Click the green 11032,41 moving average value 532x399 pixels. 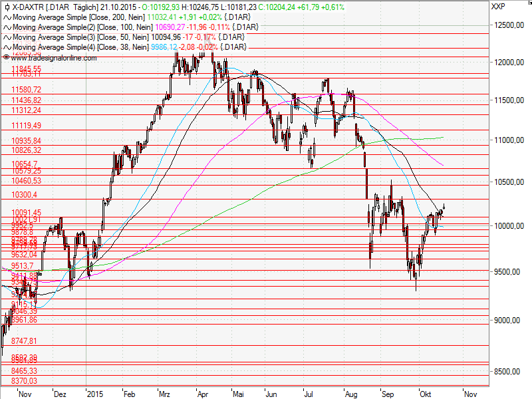(x=168, y=17)
